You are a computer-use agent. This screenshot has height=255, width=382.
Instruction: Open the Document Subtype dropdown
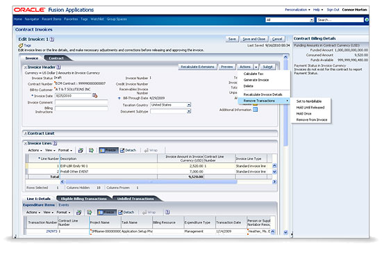tap(189, 111)
